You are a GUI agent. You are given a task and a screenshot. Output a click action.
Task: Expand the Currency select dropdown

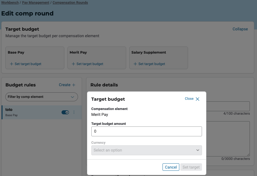146,150
